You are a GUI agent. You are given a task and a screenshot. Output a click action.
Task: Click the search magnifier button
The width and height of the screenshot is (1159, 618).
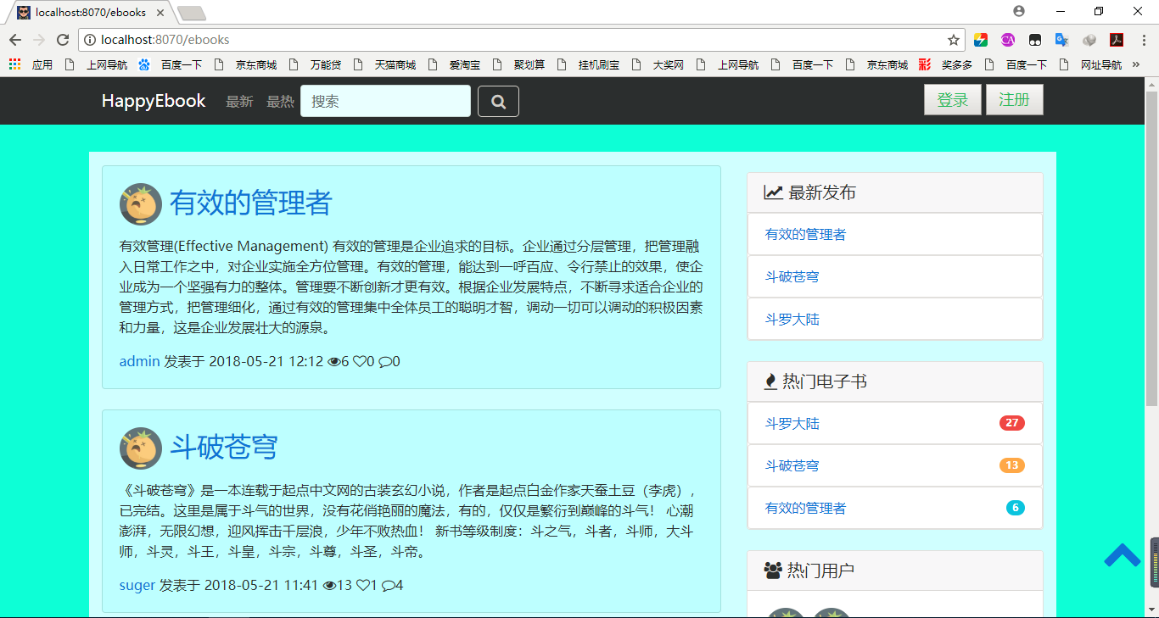(x=498, y=102)
